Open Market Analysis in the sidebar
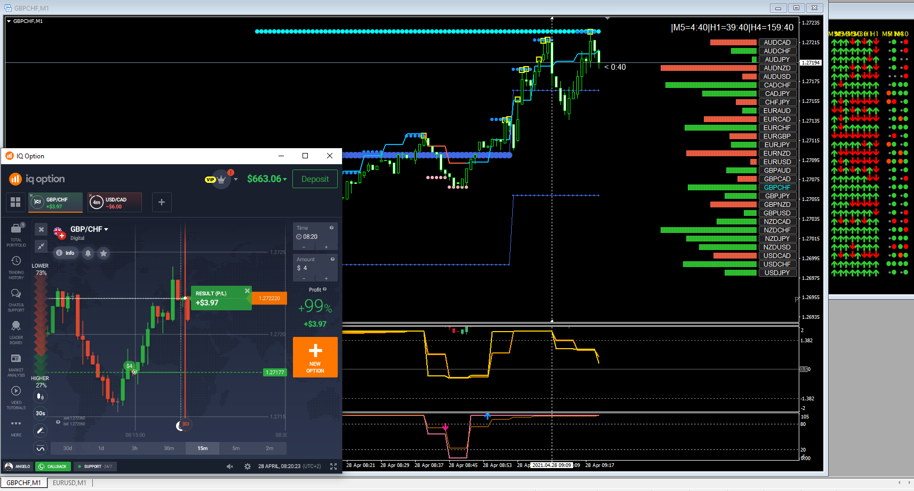The width and height of the screenshot is (914, 491). (16, 365)
